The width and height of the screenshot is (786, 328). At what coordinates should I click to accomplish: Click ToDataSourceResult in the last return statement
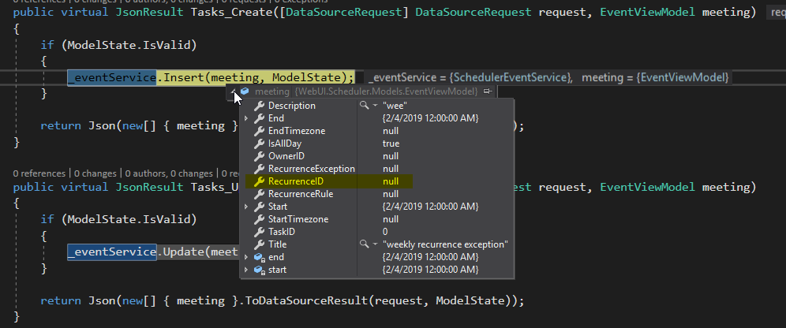tap(307, 300)
